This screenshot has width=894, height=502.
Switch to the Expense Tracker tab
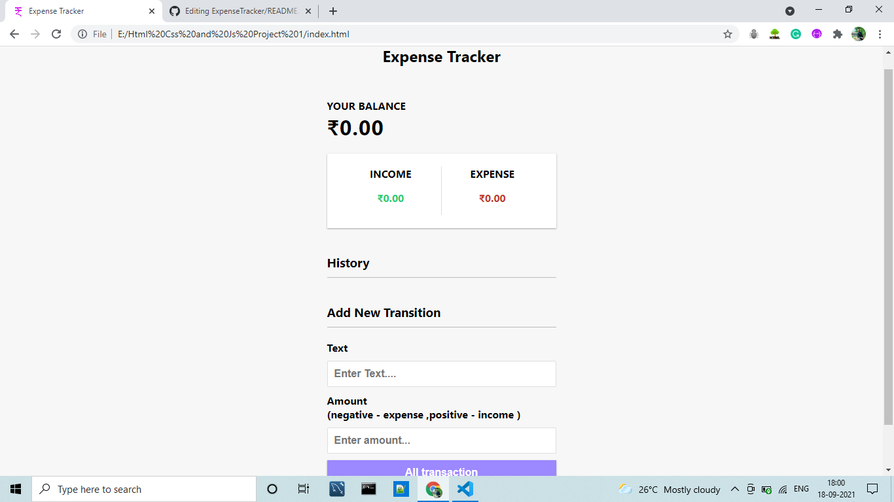pyautogui.click(x=83, y=11)
